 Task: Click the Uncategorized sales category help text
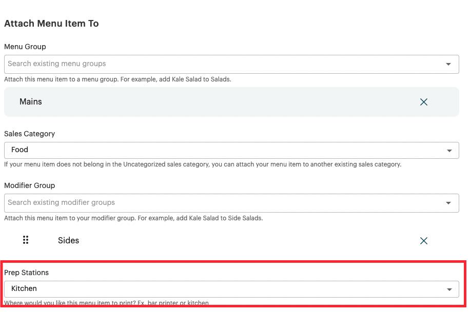click(203, 164)
